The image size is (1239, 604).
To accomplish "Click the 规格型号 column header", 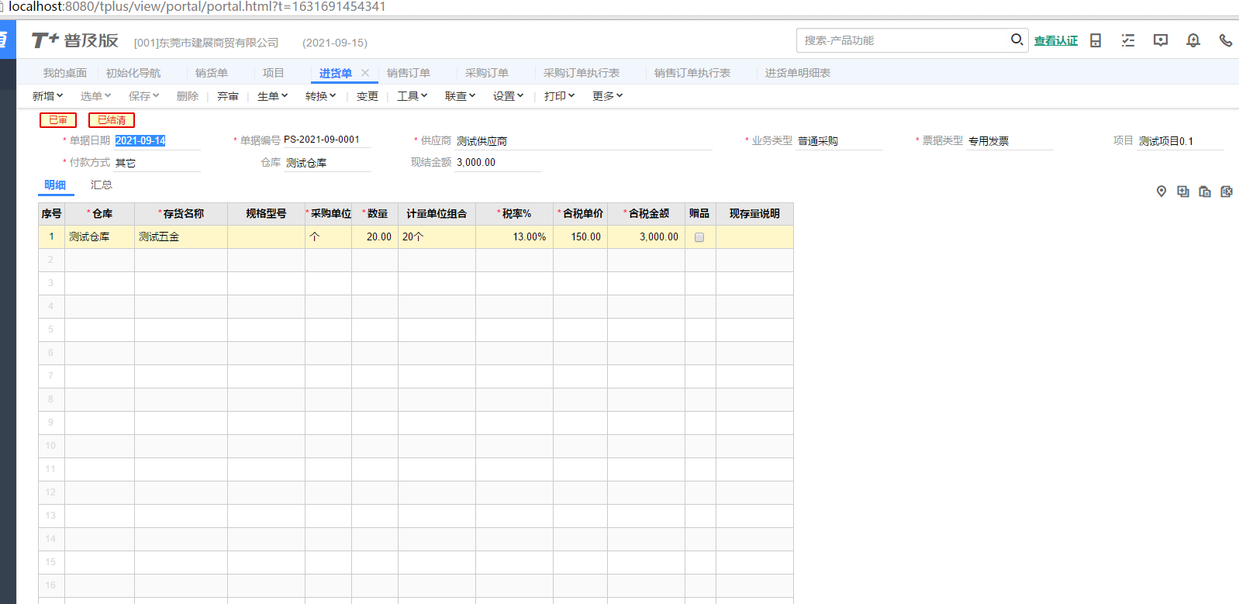I will click(266, 214).
